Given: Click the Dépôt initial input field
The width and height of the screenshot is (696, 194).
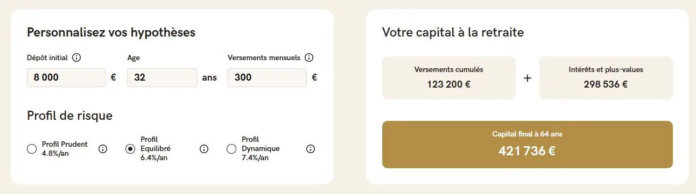Looking at the screenshot, I should (x=66, y=77).
